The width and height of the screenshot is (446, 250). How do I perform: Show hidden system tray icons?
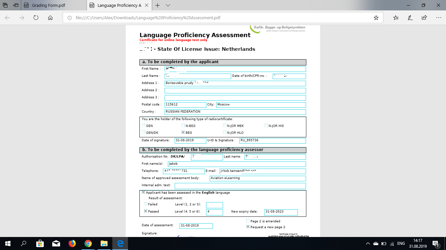tap(368, 243)
